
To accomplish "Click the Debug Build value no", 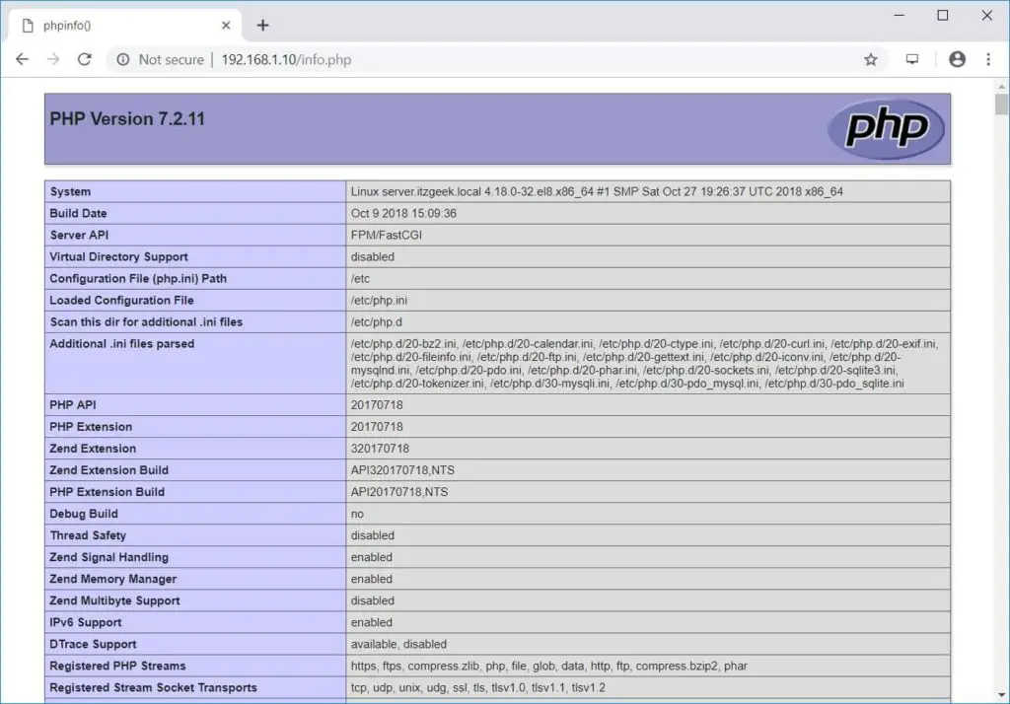I will 357,514.
